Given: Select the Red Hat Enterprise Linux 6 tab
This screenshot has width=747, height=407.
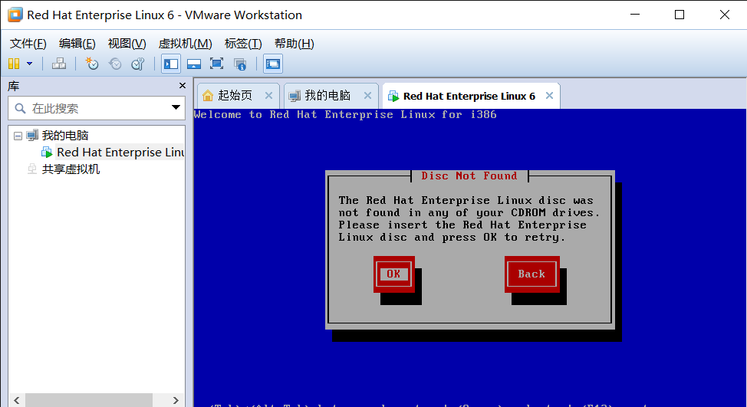Looking at the screenshot, I should (469, 96).
